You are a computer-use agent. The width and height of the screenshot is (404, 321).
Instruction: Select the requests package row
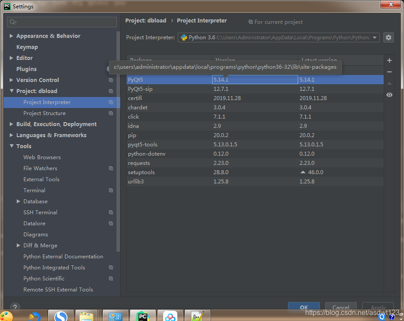coord(255,163)
